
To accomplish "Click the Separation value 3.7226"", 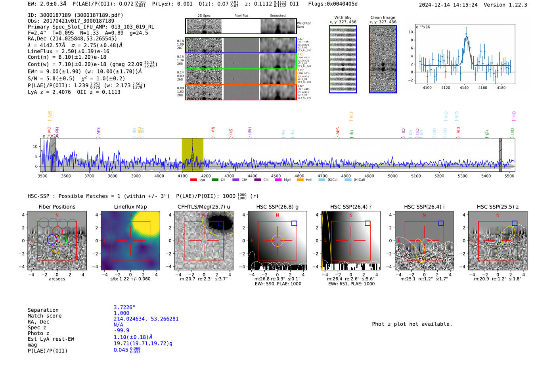I will [124, 307].
